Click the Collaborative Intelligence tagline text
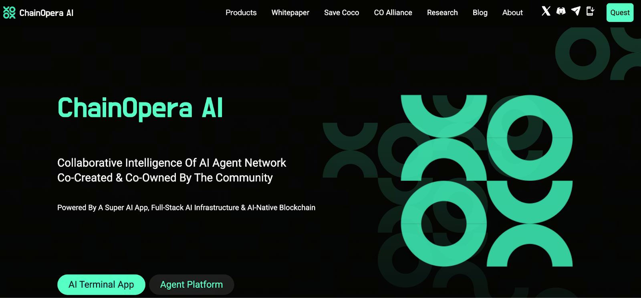The width and height of the screenshot is (641, 298). [x=171, y=170]
